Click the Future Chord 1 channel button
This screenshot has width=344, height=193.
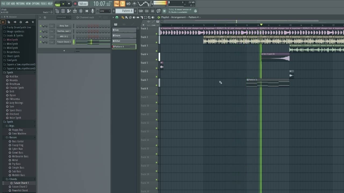(x=64, y=42)
